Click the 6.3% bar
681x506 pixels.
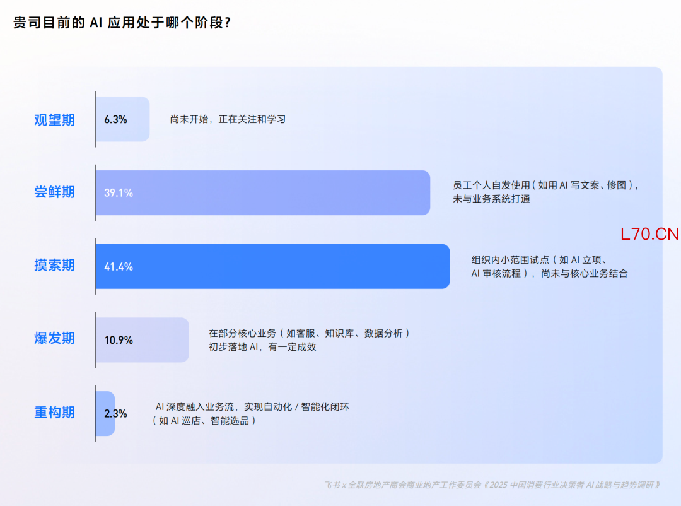(x=122, y=119)
